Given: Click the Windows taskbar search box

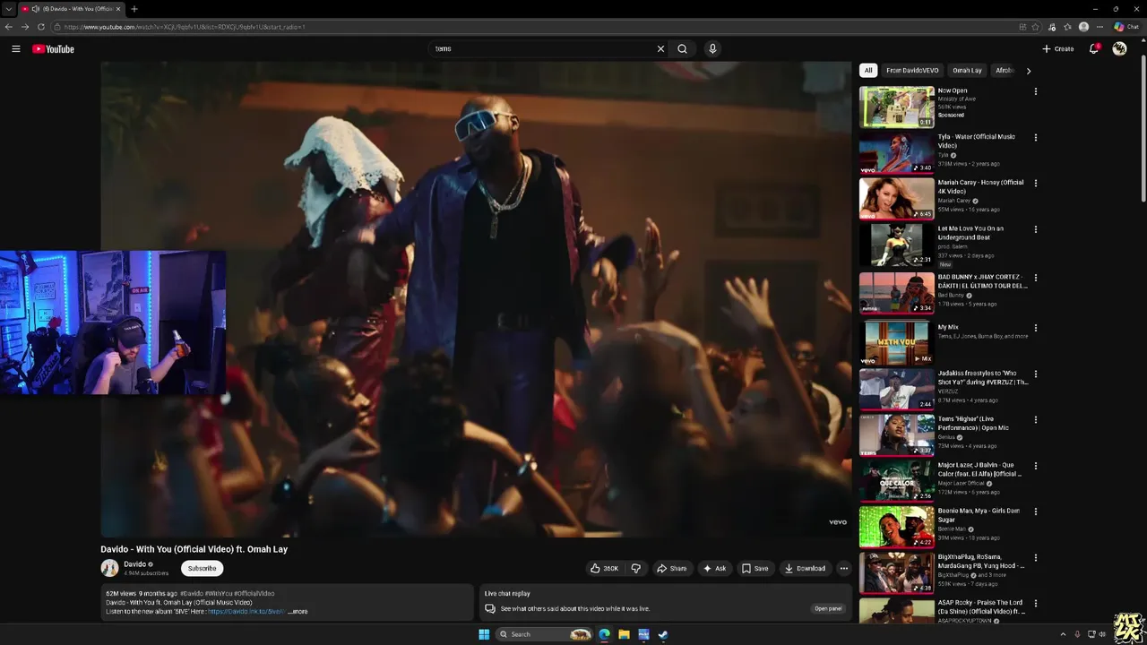Looking at the screenshot, I should [544, 634].
